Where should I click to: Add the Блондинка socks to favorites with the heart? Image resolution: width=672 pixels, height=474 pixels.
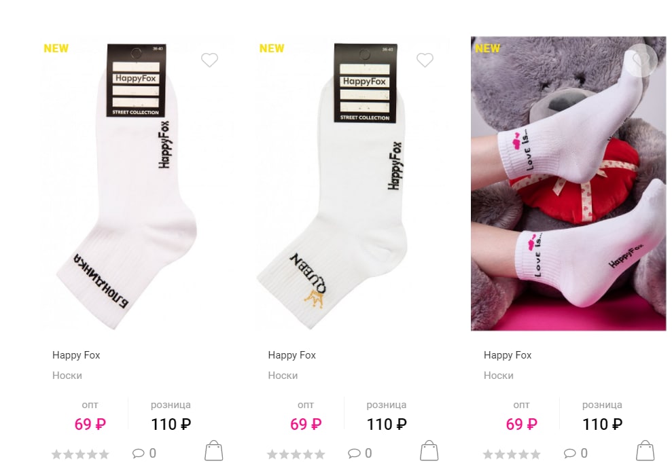click(209, 60)
